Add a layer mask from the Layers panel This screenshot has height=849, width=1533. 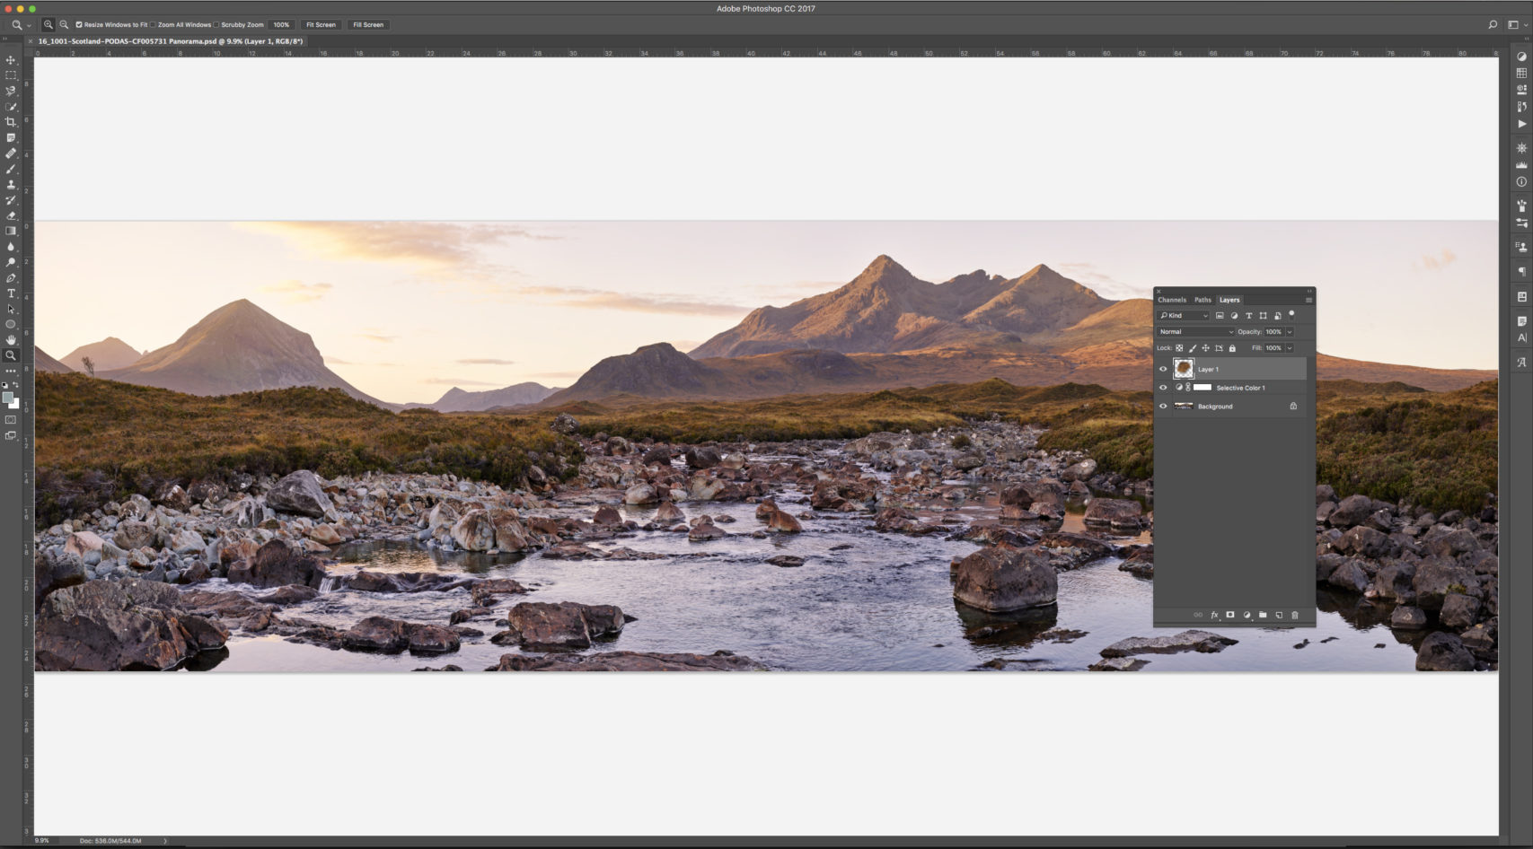[x=1229, y=615]
